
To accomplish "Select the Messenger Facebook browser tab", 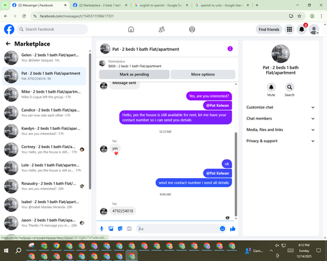I will [x=39, y=5].
